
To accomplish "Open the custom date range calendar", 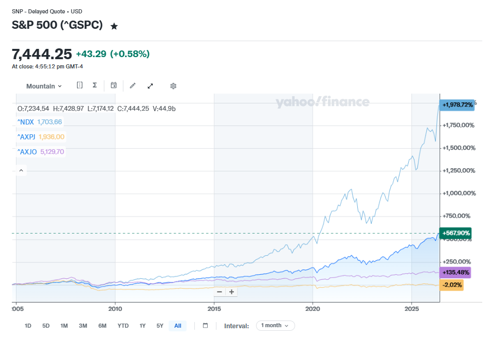I will pos(205,326).
